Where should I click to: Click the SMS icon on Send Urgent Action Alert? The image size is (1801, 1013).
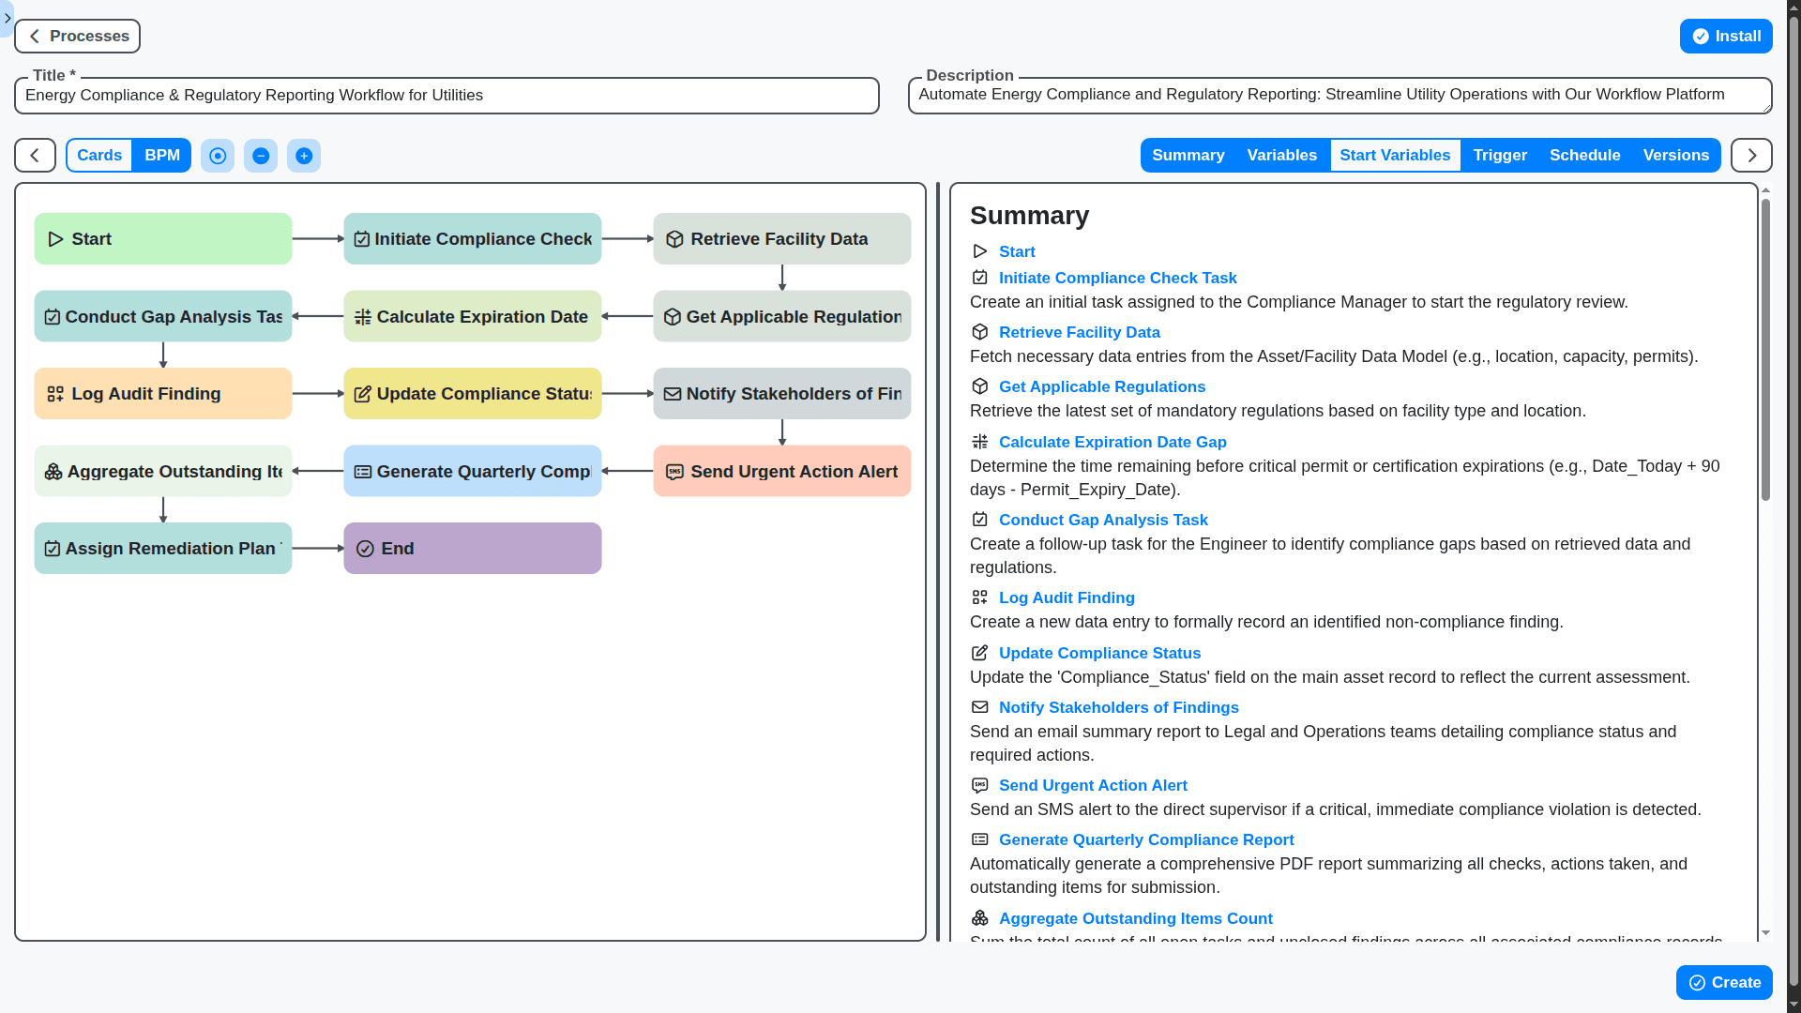coord(675,471)
